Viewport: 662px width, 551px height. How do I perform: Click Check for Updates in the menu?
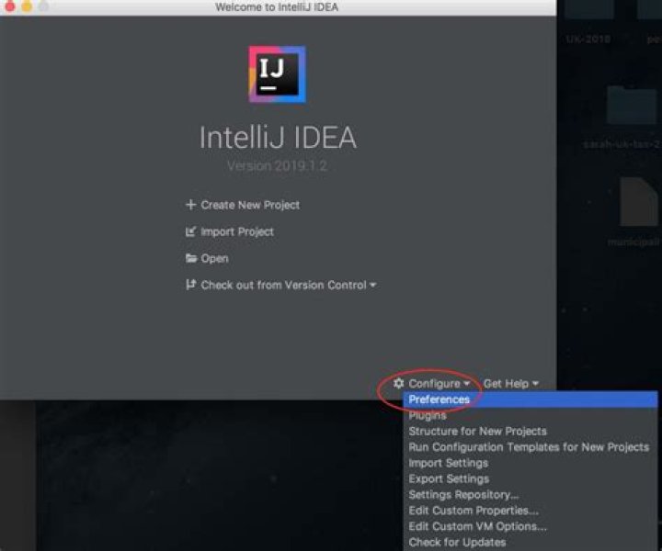click(x=457, y=542)
